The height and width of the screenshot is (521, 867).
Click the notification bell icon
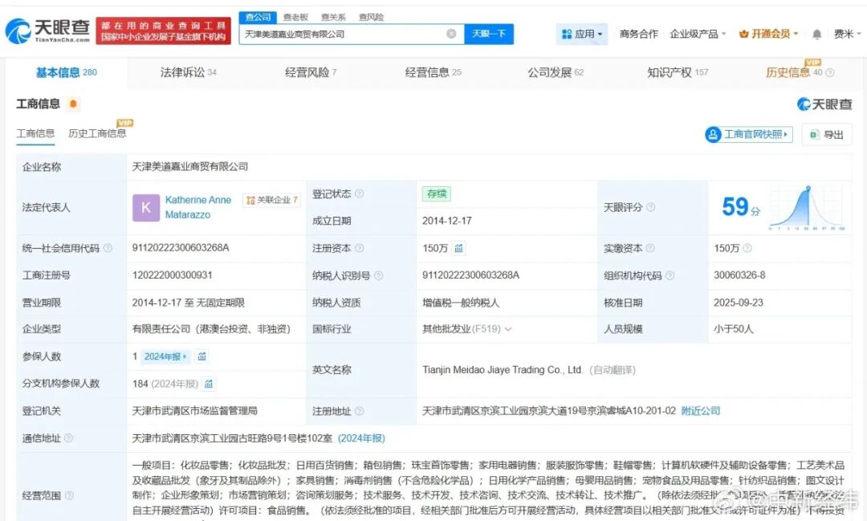816,34
